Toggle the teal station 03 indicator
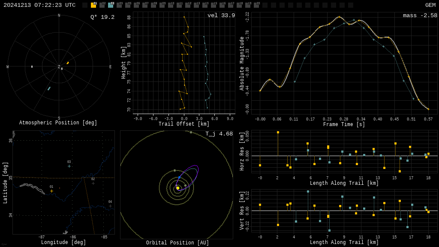The width and height of the screenshot is (439, 247). coord(111,5)
